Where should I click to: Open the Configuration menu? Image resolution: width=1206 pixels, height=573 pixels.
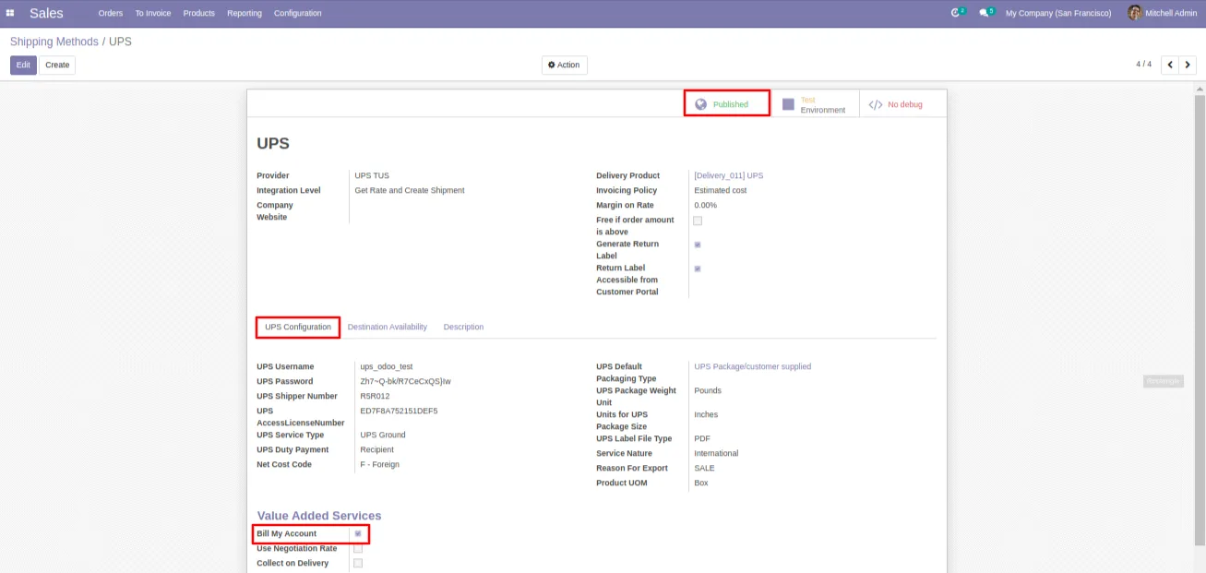tap(298, 13)
